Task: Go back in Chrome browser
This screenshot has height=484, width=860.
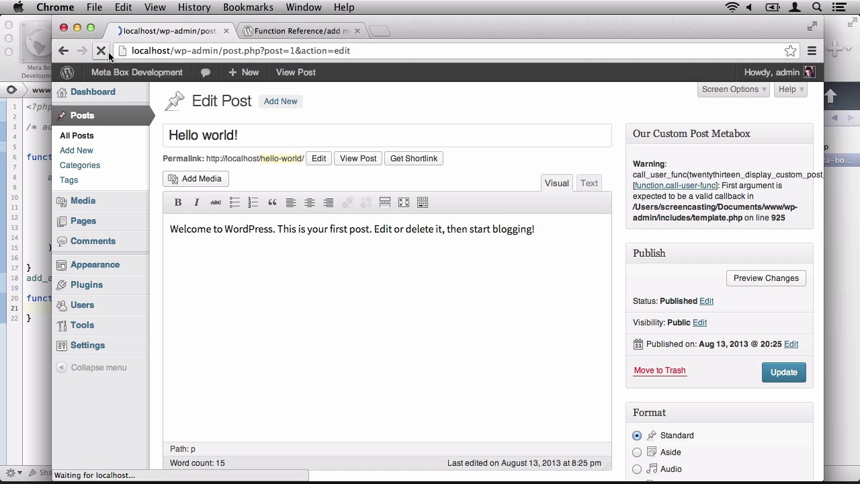Action: tap(63, 50)
